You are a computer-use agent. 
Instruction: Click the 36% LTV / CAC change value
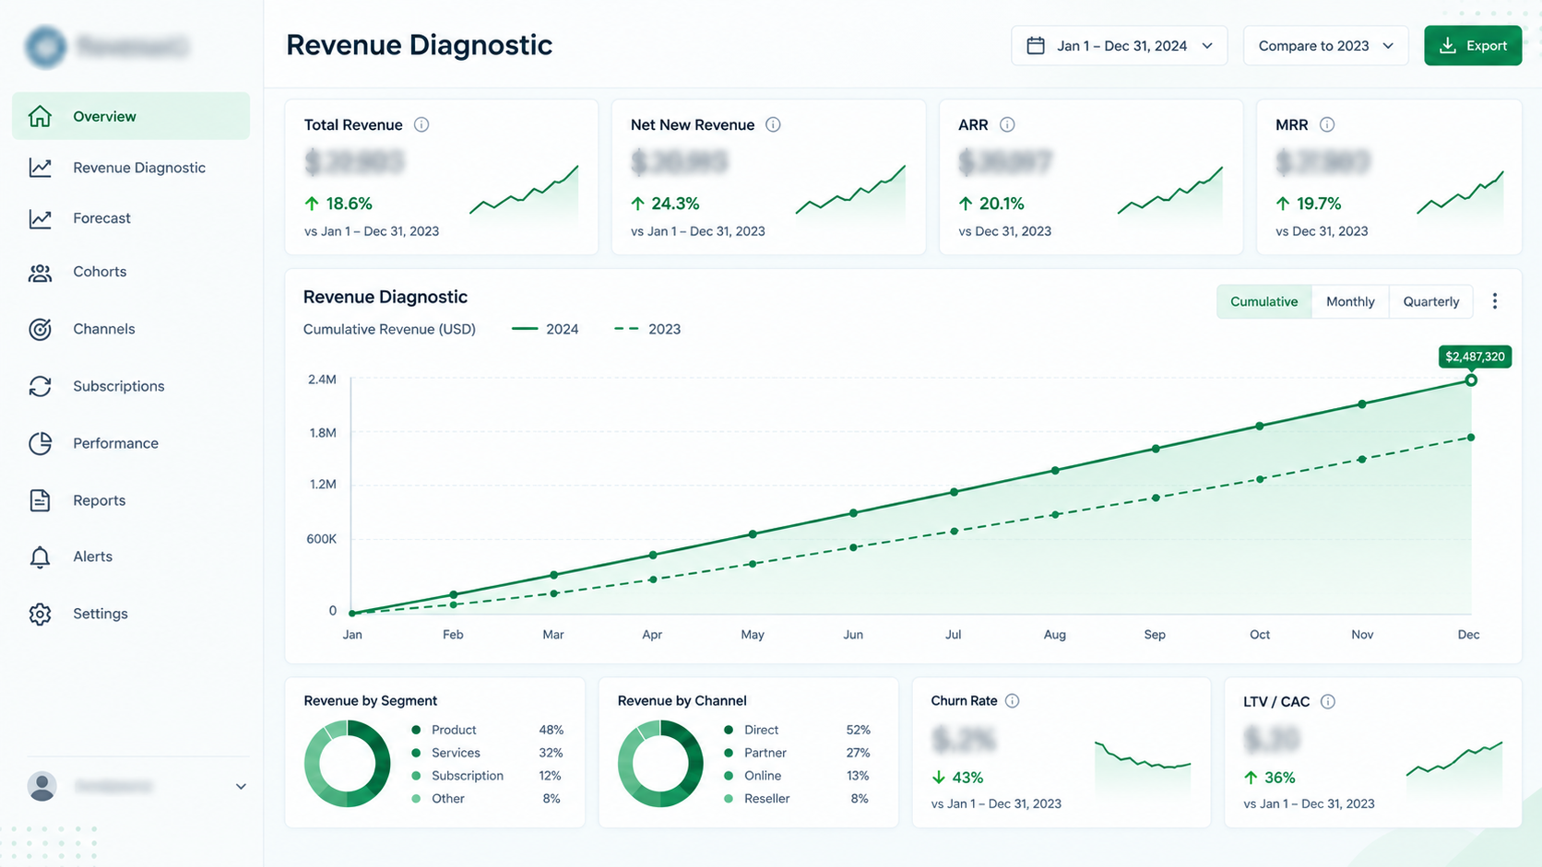point(1270,778)
